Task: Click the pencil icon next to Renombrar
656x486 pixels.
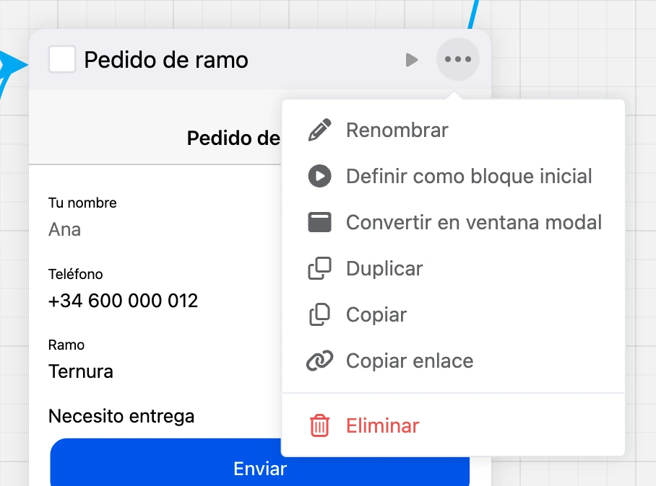Action: (x=319, y=130)
